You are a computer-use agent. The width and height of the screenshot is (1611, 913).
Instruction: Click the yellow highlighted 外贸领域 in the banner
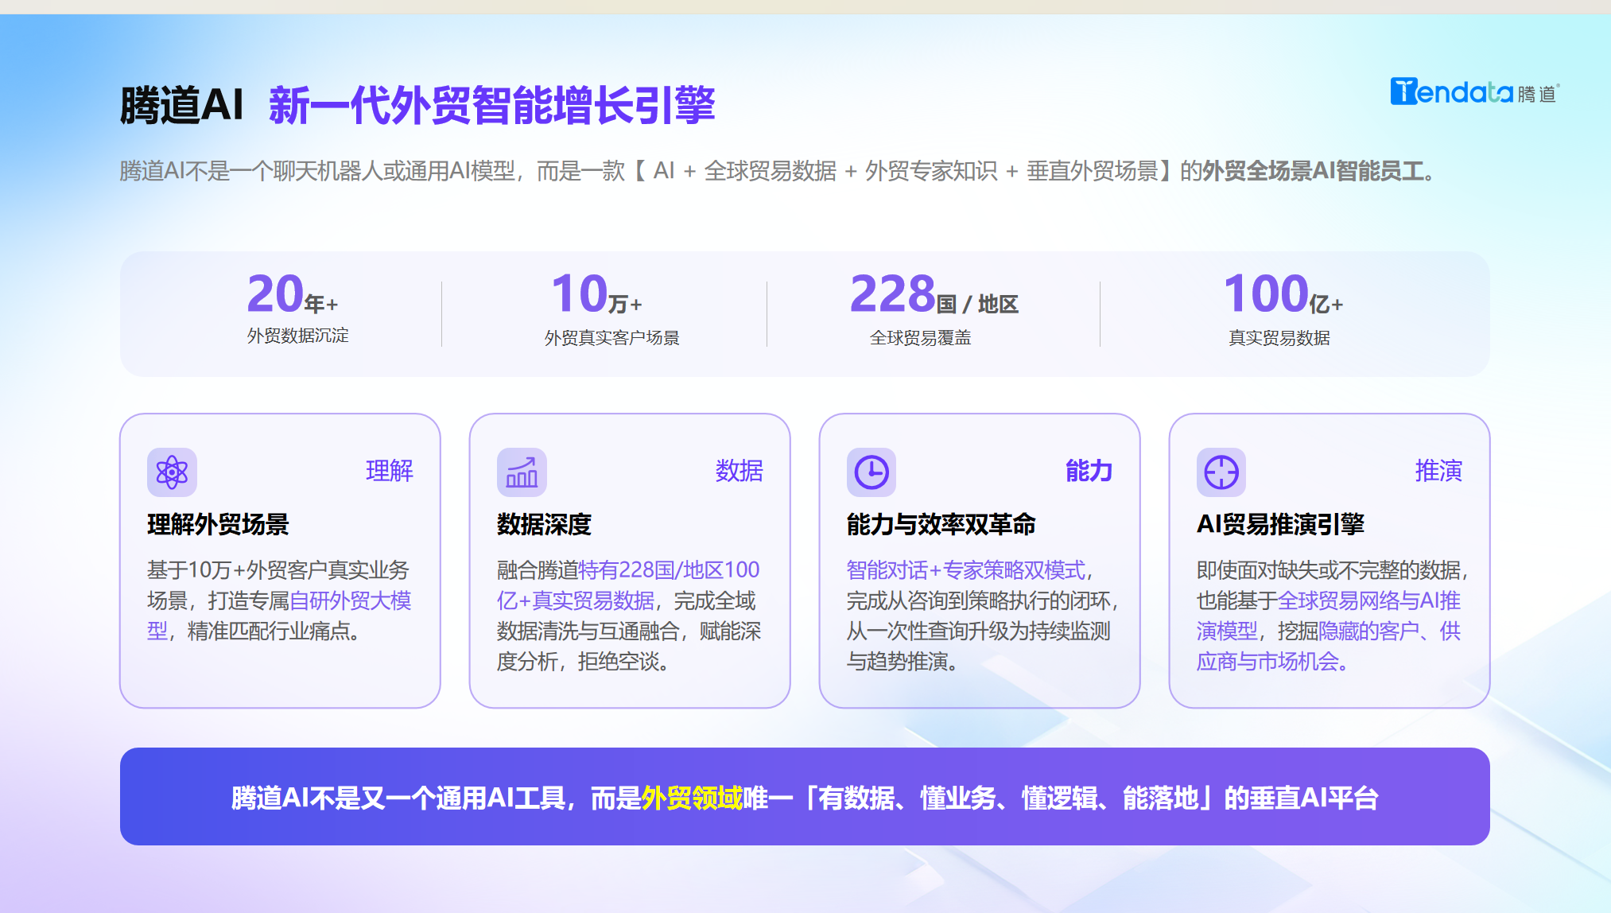pos(692,798)
